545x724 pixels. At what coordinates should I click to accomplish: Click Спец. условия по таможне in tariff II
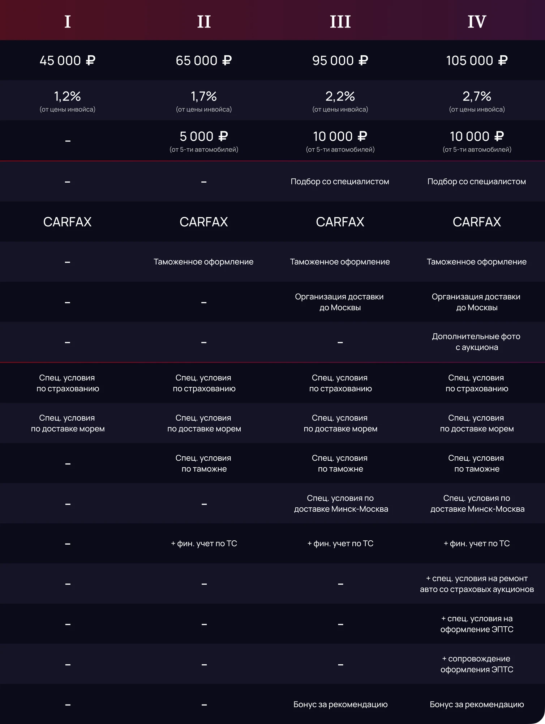pyautogui.click(x=204, y=463)
